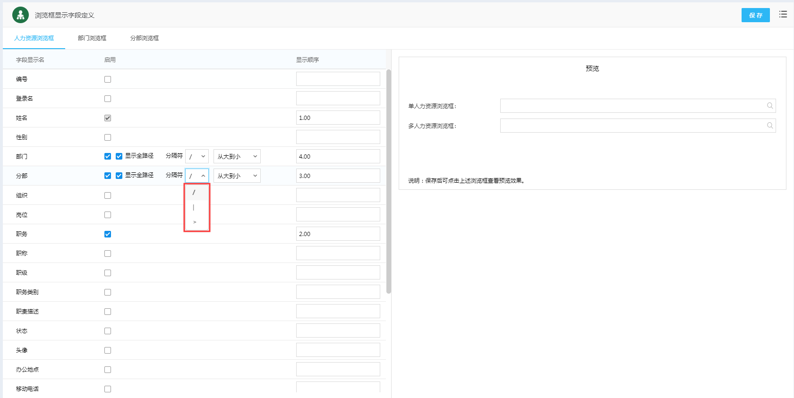
Task: Select the 人力资源浏览框 tab
Action: [34, 38]
